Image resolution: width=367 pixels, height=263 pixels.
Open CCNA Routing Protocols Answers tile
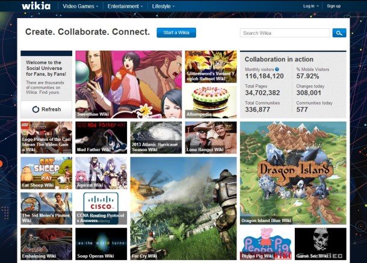[101, 208]
